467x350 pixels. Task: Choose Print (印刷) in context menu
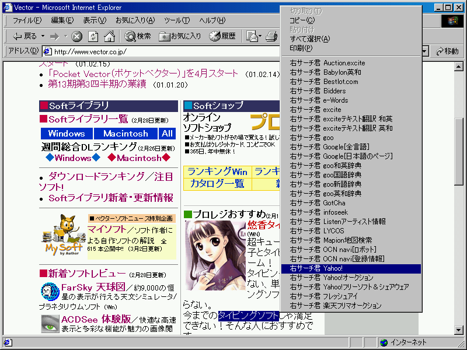[351, 48]
